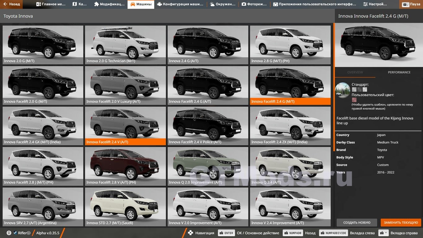The image size is (423, 238).
Task: Select Innova Facelift 2.8 V (A/T) (PH)
Action: 125,166
